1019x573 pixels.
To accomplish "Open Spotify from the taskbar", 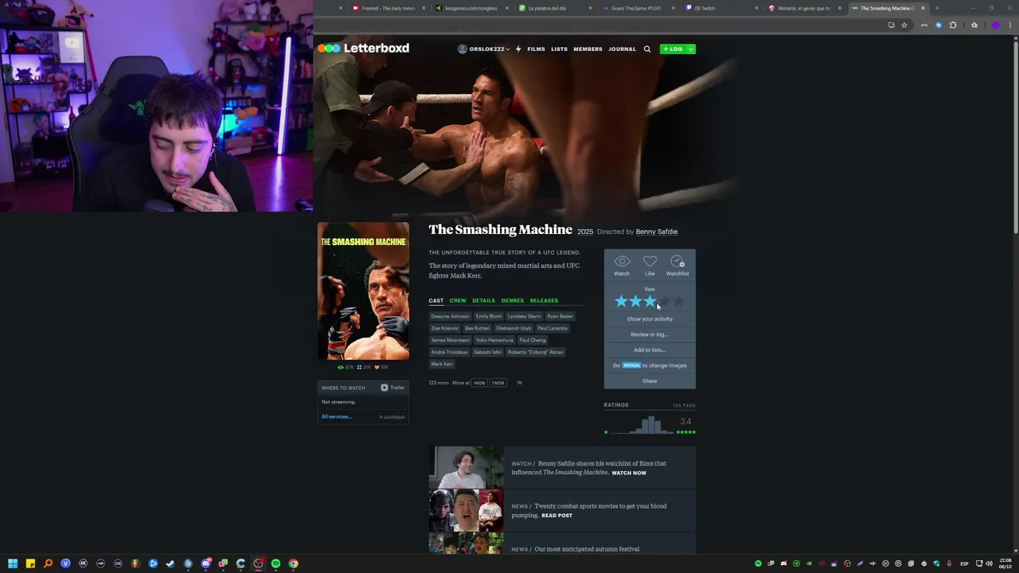I will pyautogui.click(x=275, y=563).
